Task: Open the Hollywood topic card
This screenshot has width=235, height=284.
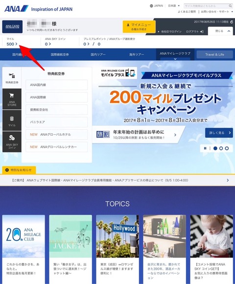Action: click(x=117, y=249)
